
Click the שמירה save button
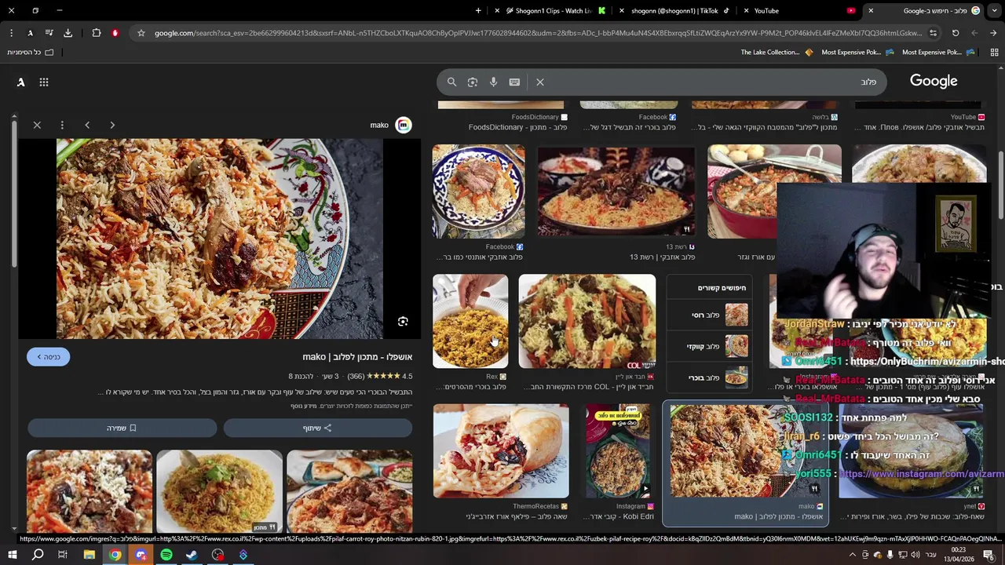tap(122, 428)
